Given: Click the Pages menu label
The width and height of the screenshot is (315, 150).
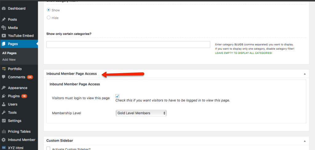Looking at the screenshot, I should point(13,44).
